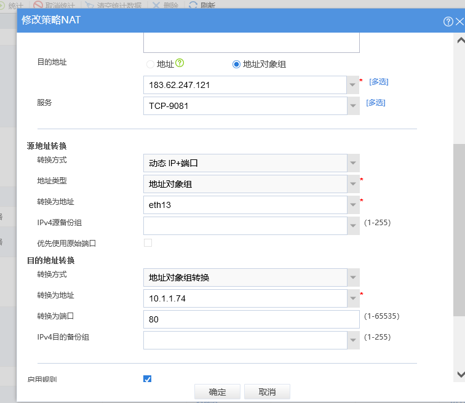Click the 取消 button
Screen dimensions: 465x403
point(267,392)
